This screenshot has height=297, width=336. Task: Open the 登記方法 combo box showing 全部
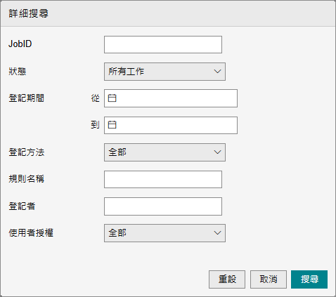pos(164,152)
